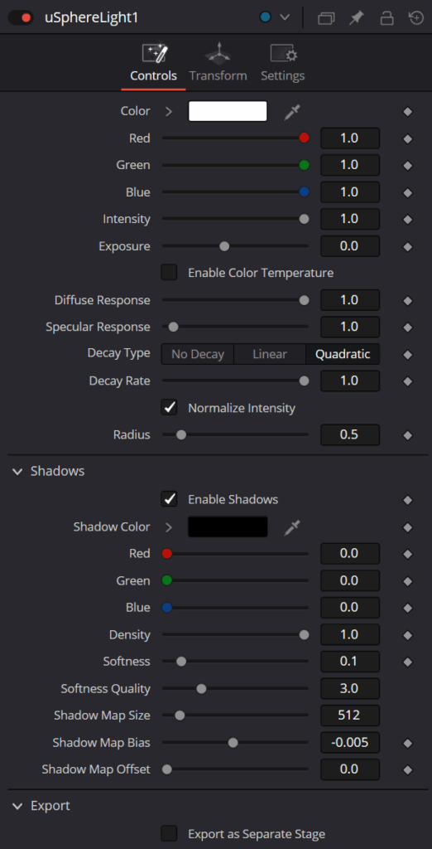
Task: Pin the uSphereLight1 inspector panel
Action: tap(356, 18)
